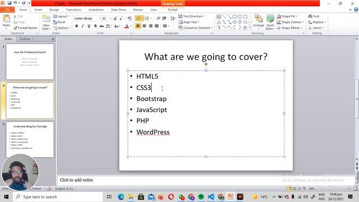The height and width of the screenshot is (202, 359).
Task: Toggle Underline formatting
Action: click(x=89, y=26)
